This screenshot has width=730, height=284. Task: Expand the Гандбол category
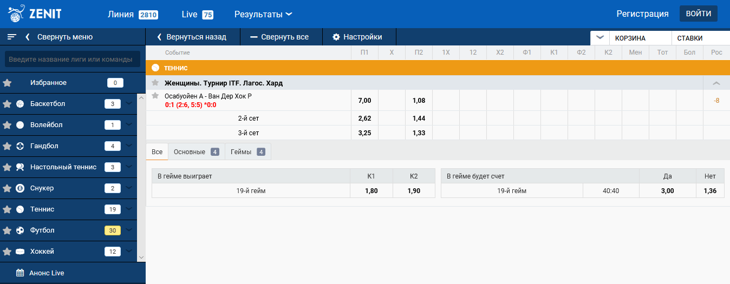click(x=129, y=145)
